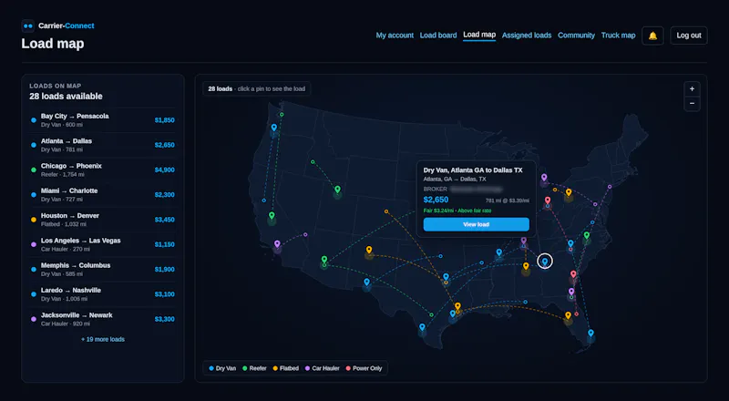Click the Load map page title

click(x=53, y=44)
